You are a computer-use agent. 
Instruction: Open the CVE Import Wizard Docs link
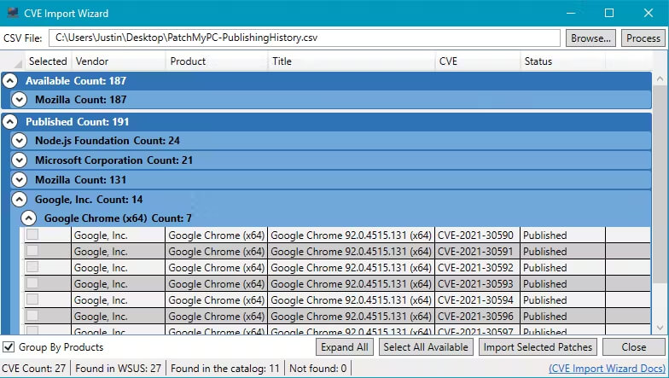point(608,369)
